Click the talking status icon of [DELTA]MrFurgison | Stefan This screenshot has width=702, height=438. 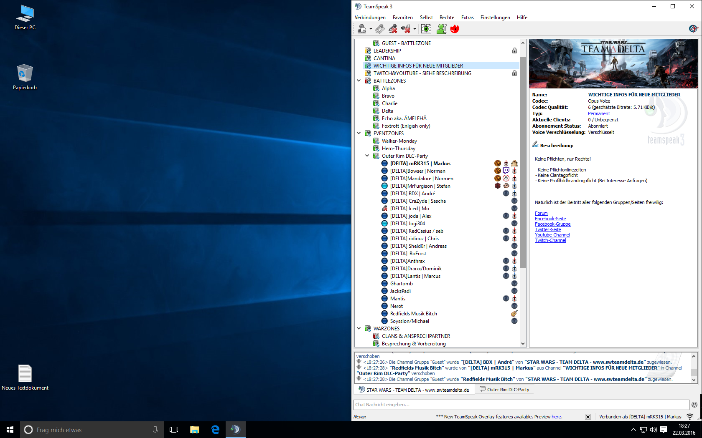(384, 186)
